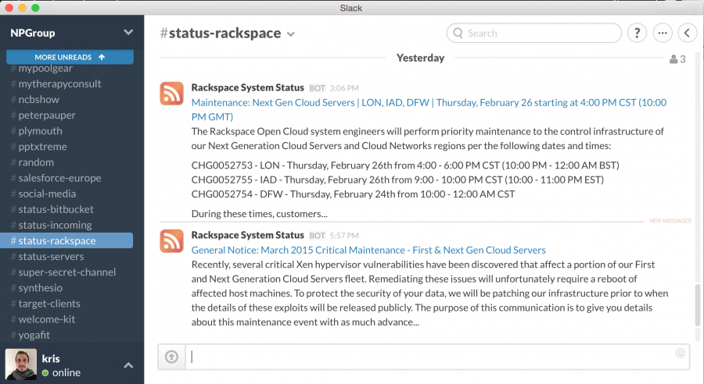Switch to the super-secret-channel
Screen dimensions: 704x384
click(63, 272)
